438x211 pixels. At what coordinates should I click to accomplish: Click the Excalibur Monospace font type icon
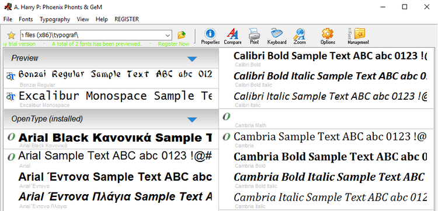[11, 96]
